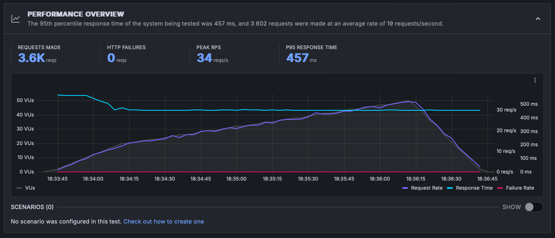555x238 pixels.
Task: Enable the Show scenarios switch
Action: pos(533,207)
